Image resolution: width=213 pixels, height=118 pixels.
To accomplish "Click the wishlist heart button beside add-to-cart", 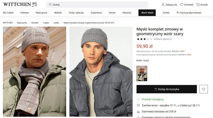I will click(203, 89).
